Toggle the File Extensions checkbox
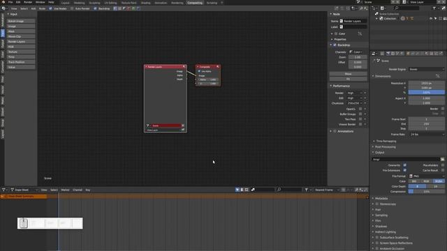Image resolution: width=447 pixels, height=251 pixels. [x=405, y=170]
